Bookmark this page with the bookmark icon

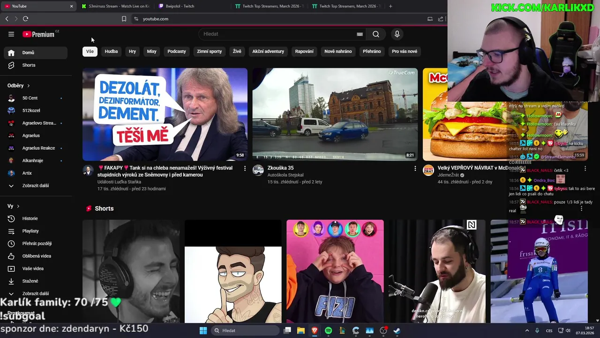coord(124,19)
